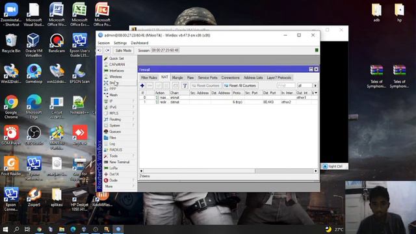Switch to the Raw tab
This screenshot has width=416, height=234.
coord(190,78)
